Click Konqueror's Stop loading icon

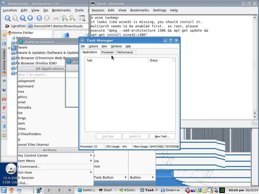pyautogui.click(x=47, y=18)
